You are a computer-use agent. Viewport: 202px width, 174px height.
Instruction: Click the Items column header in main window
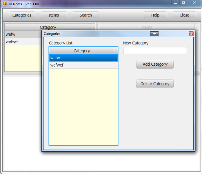tap(147, 27)
